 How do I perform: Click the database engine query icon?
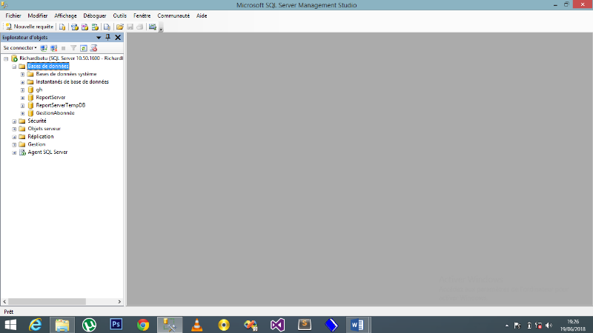coord(62,27)
